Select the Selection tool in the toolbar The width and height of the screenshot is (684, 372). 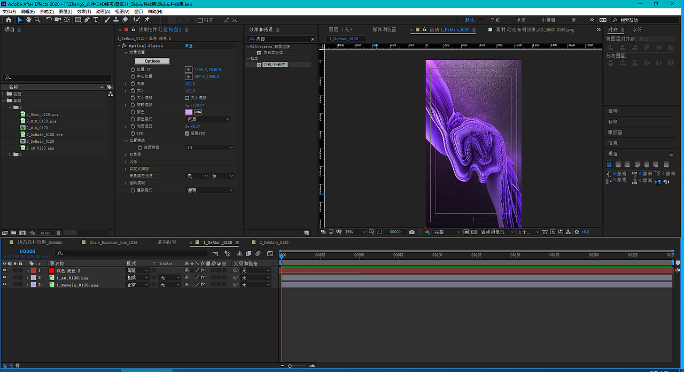tap(20, 20)
